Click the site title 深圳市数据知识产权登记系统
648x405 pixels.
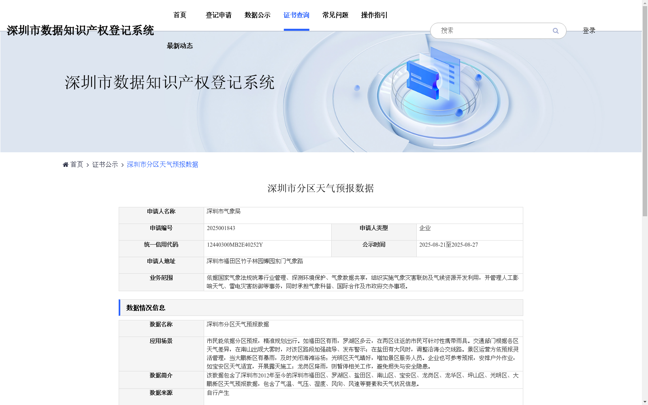tap(81, 30)
